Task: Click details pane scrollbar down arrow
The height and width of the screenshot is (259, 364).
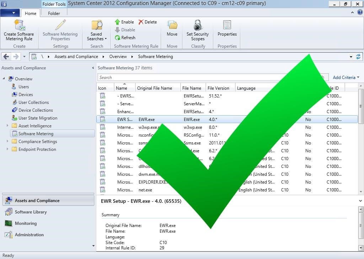Action: point(361,248)
